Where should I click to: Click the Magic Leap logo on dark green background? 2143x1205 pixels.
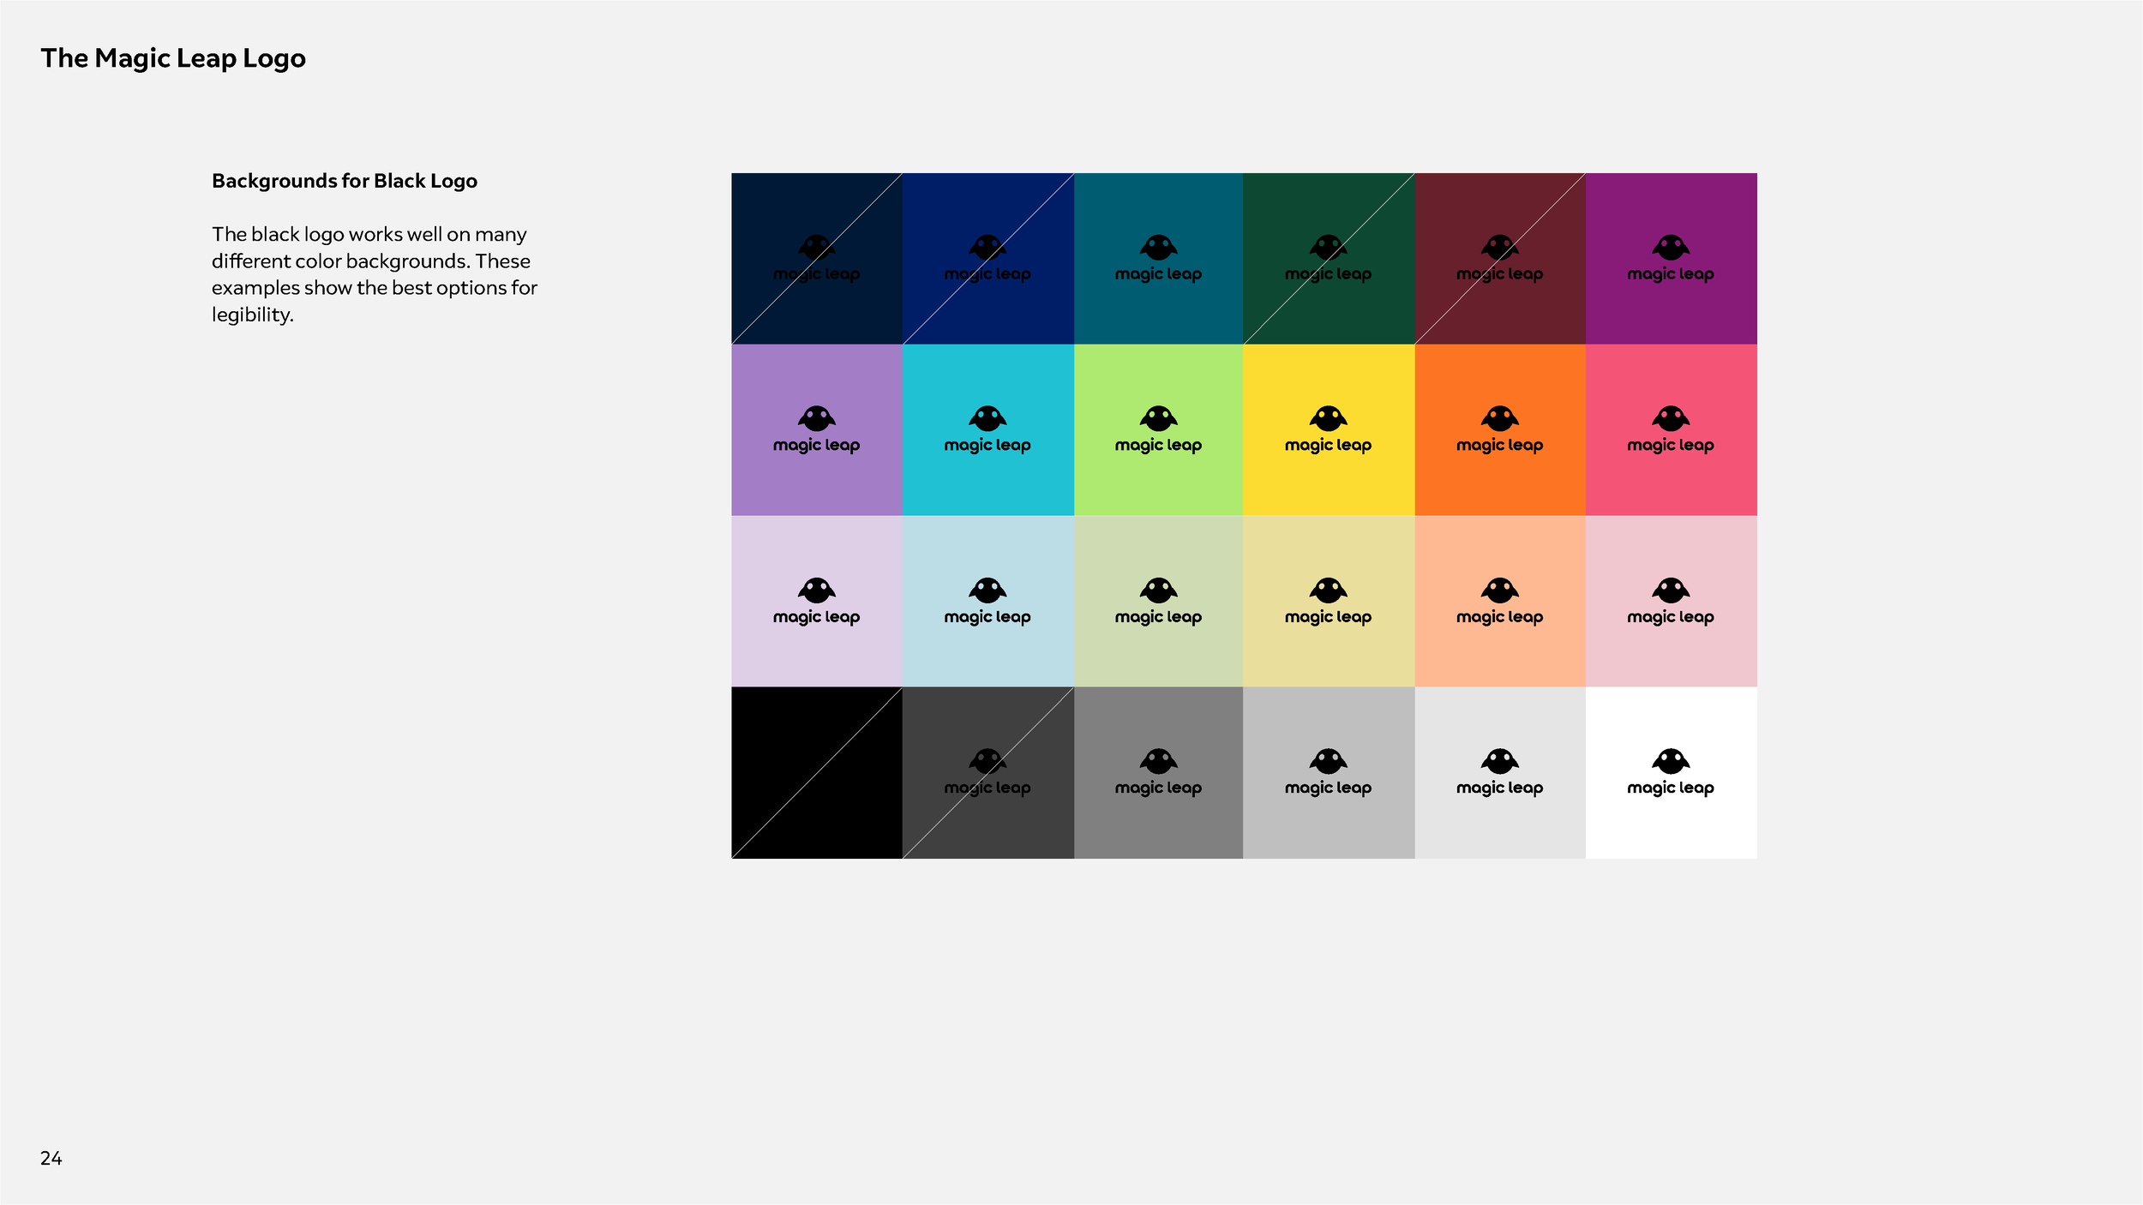[x=1329, y=257]
